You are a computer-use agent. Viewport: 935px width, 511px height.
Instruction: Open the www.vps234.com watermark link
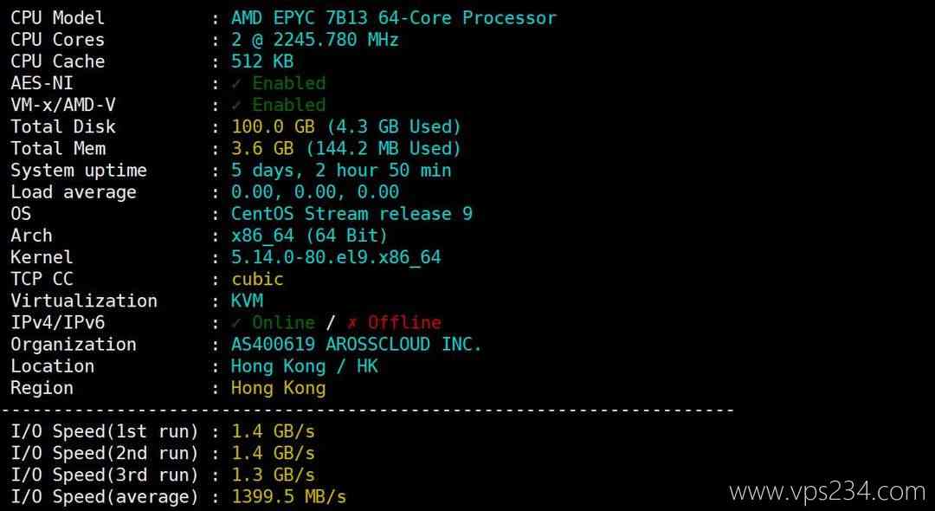pyautogui.click(x=827, y=492)
